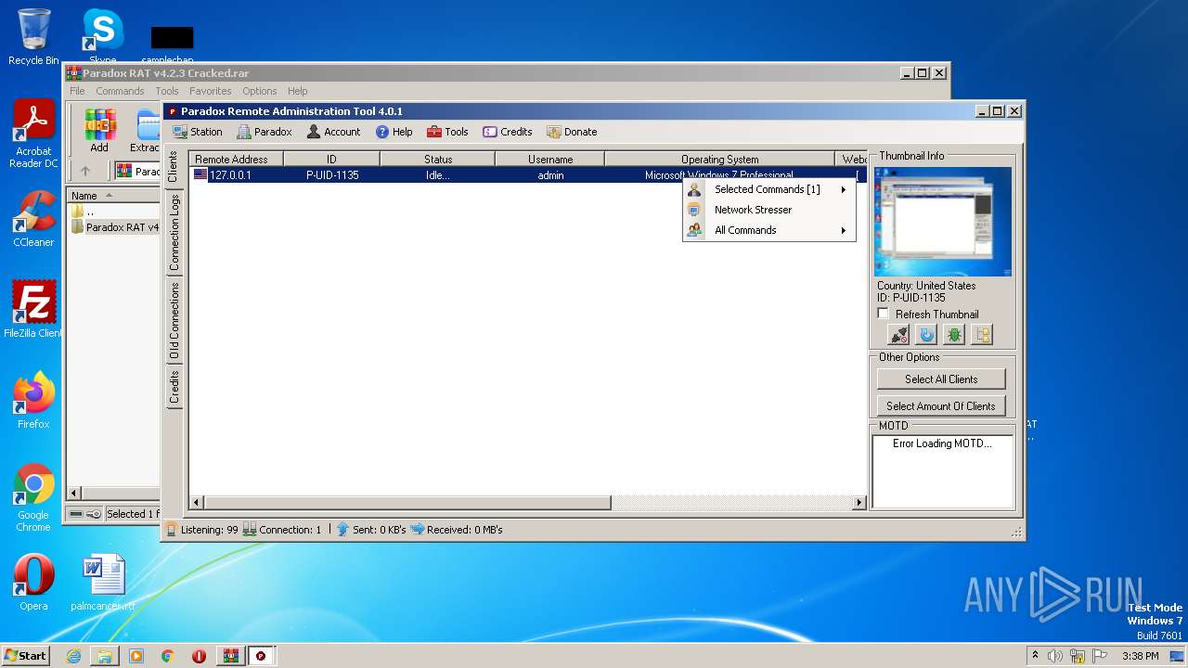Open the Help item in Paradox toolbar
The width and height of the screenshot is (1188, 668).
[x=394, y=132]
